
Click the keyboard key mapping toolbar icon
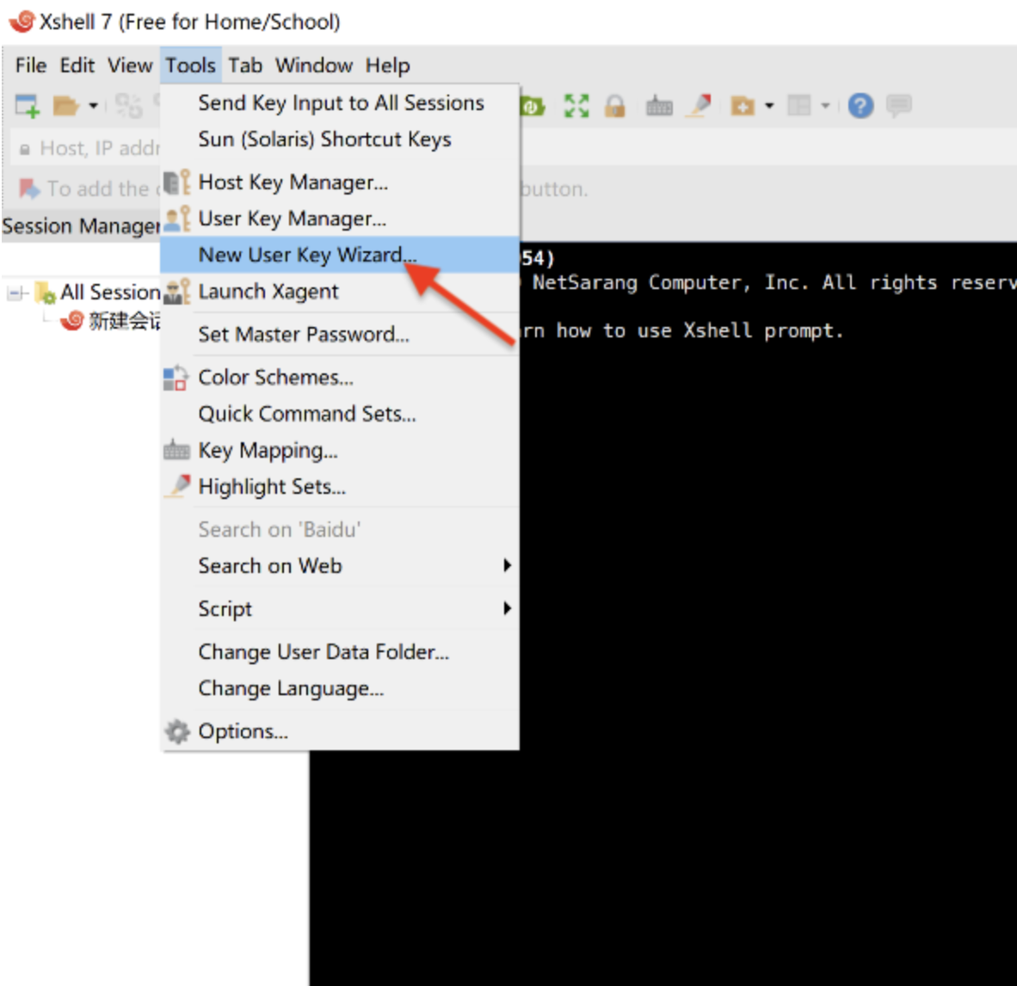659,106
